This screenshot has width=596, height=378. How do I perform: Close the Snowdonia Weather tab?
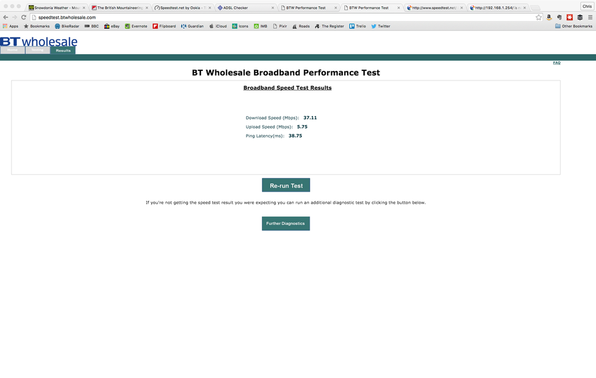click(84, 8)
